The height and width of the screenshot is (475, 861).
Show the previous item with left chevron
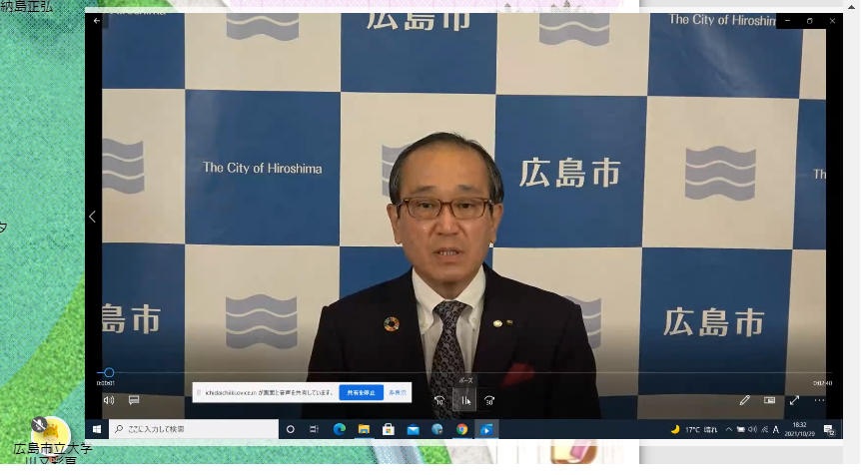92,217
